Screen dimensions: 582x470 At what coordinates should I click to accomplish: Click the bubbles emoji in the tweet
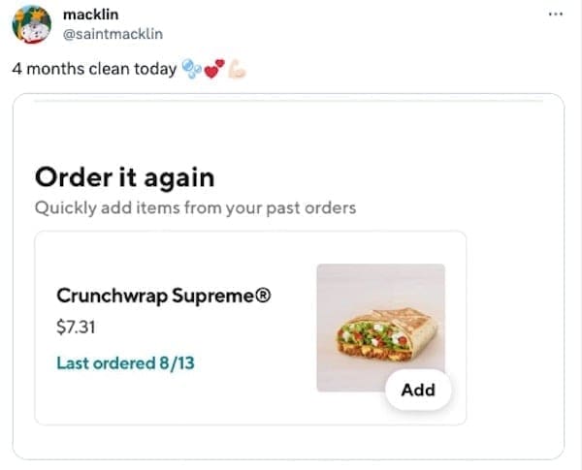point(193,70)
